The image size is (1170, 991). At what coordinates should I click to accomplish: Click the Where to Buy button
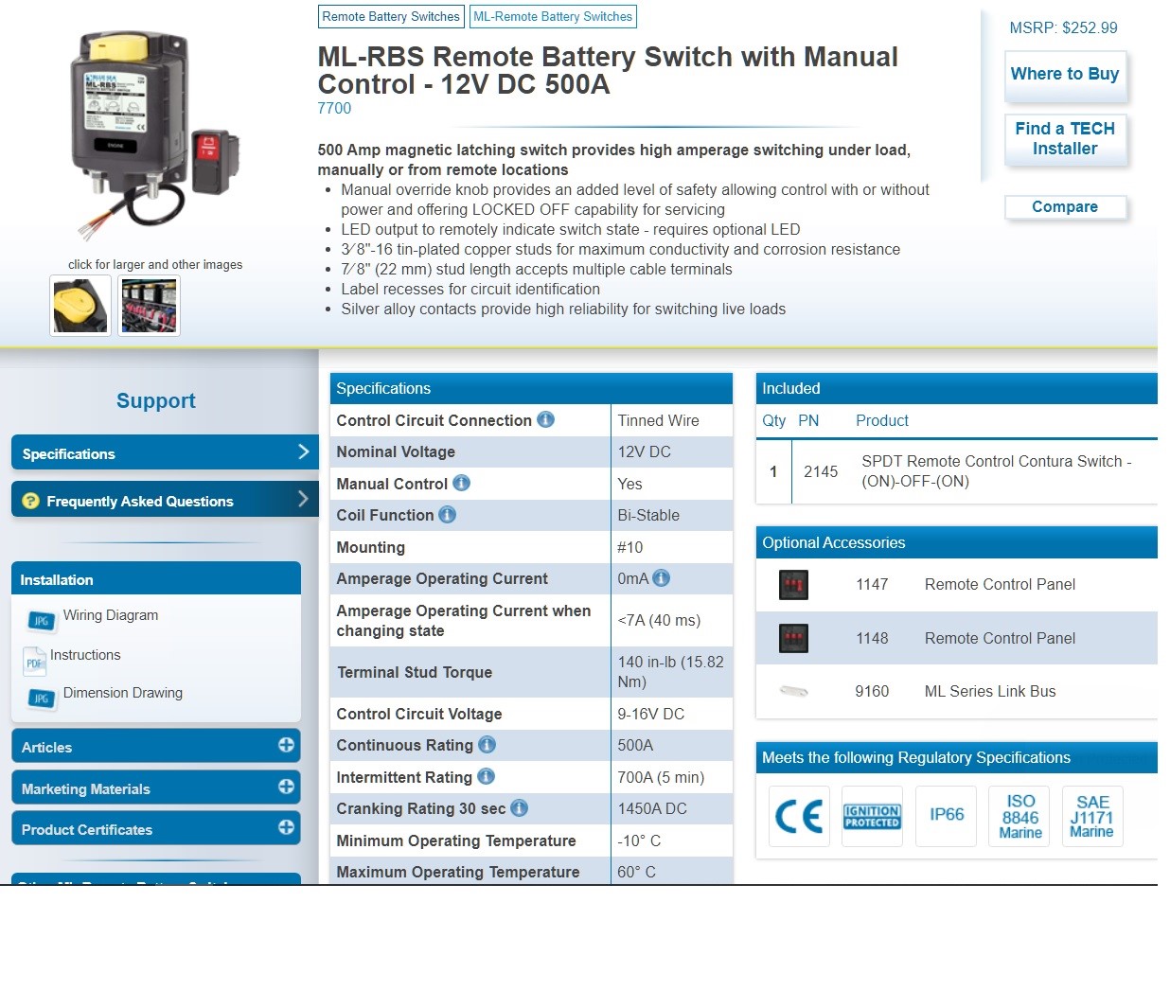(1065, 75)
